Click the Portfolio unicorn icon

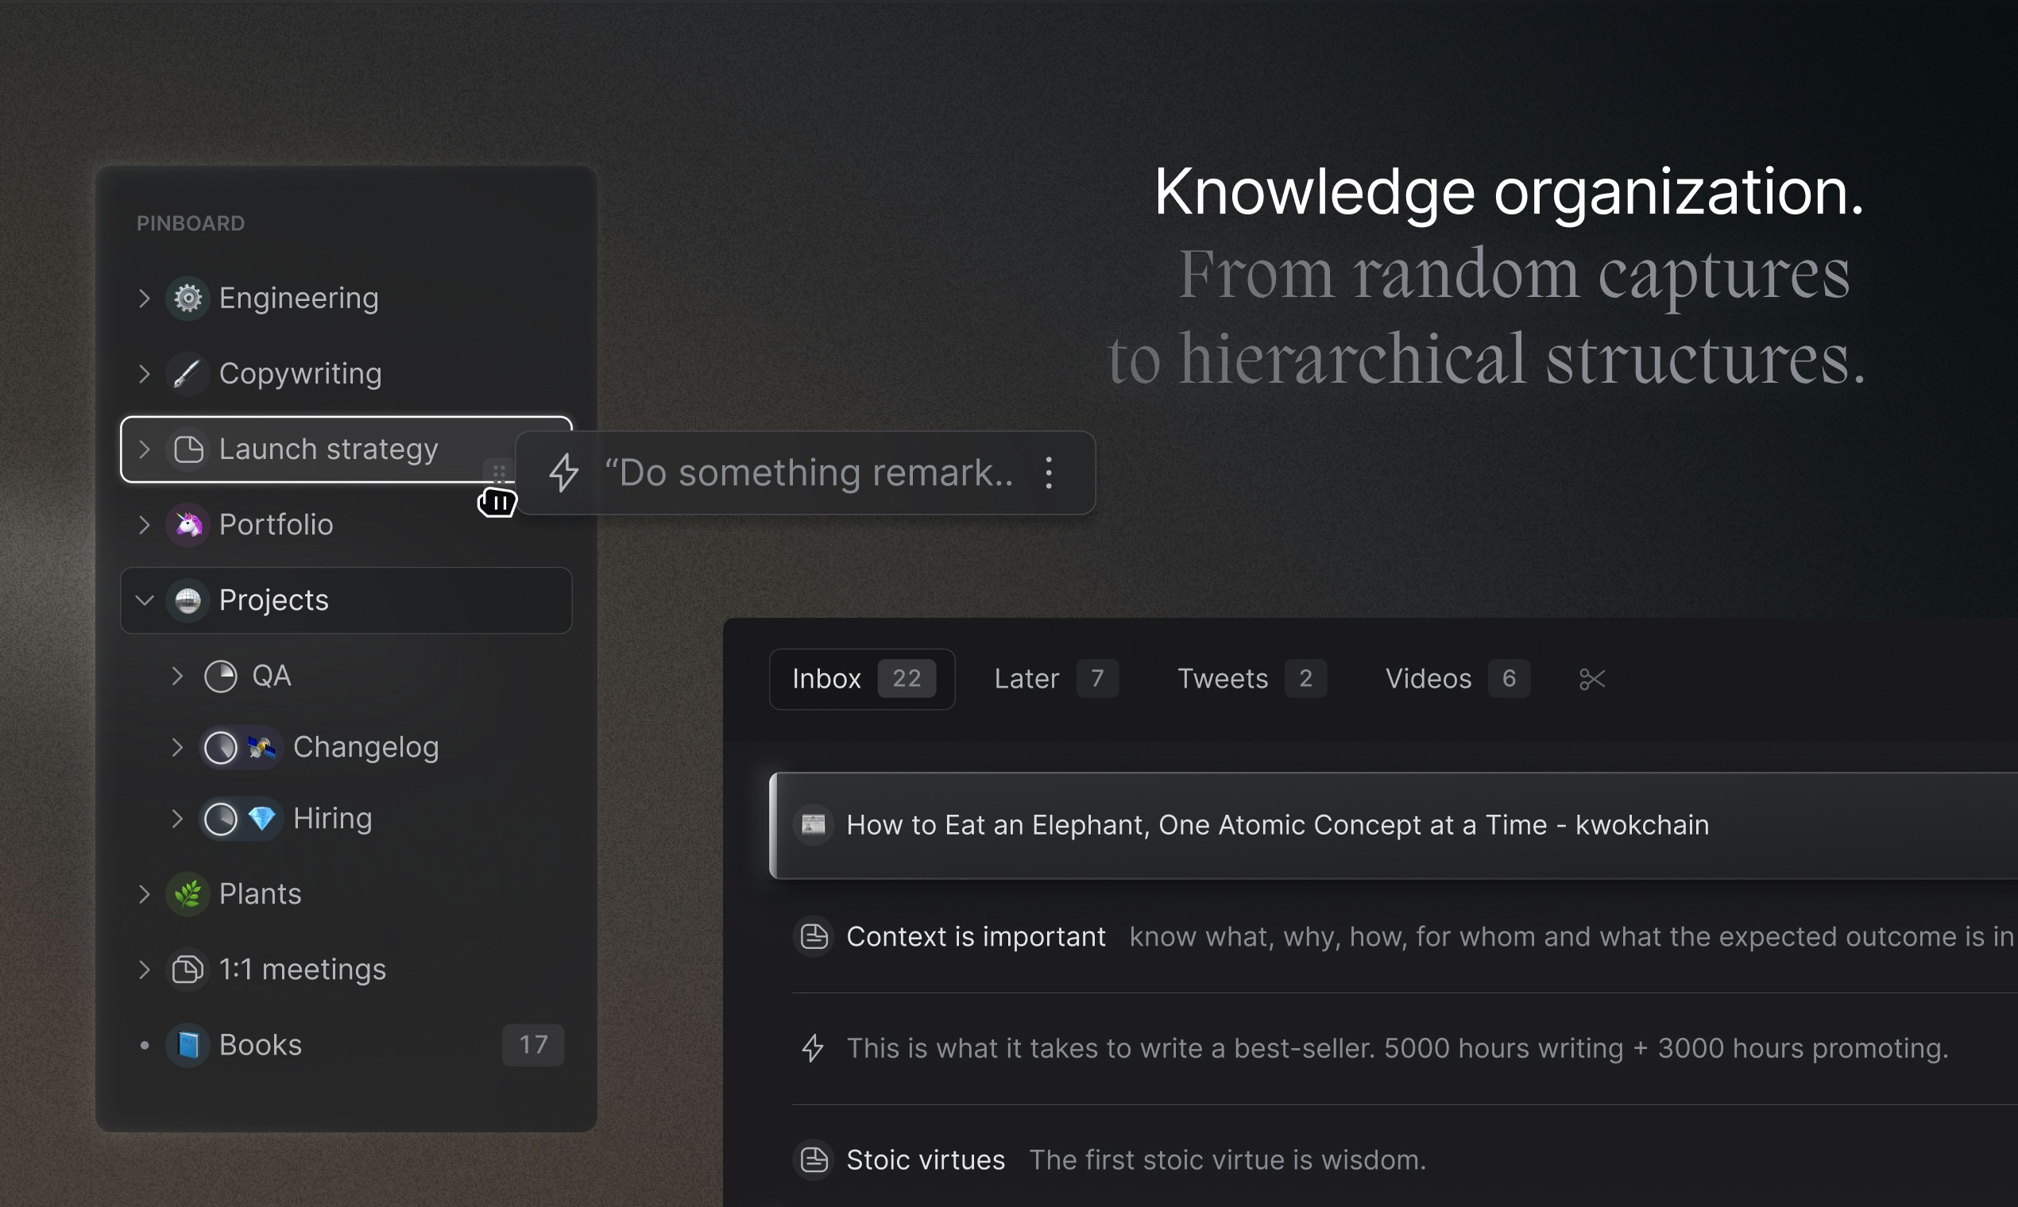coord(188,525)
